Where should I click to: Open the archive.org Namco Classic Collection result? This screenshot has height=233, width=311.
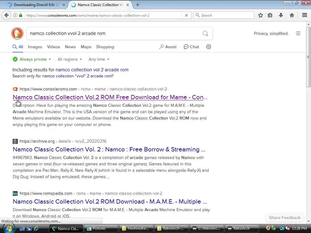(109, 149)
